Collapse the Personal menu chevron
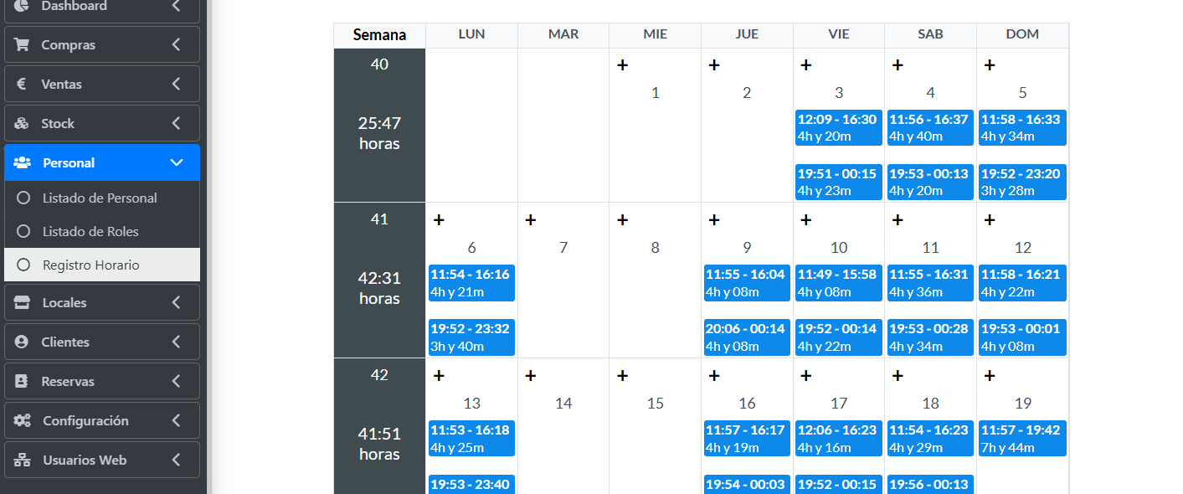 pyautogui.click(x=176, y=162)
